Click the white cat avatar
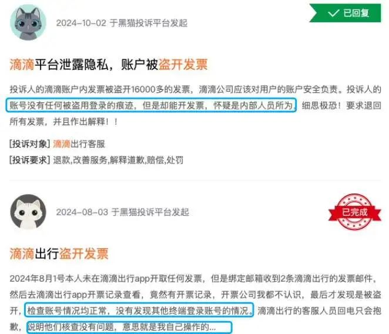 pos(28,212)
